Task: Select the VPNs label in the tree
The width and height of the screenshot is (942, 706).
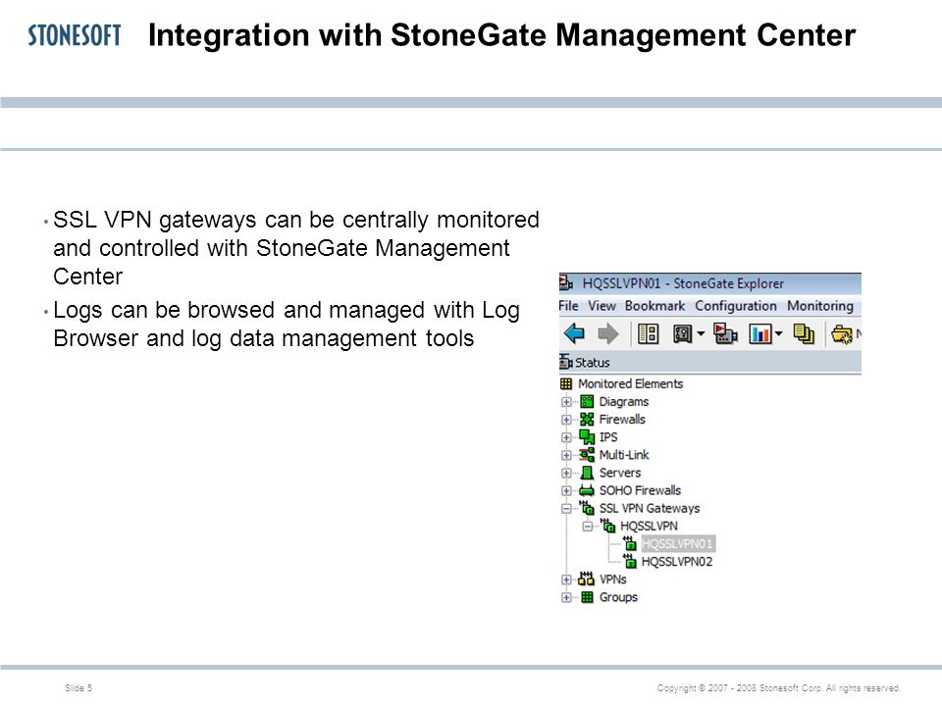Action: [x=612, y=579]
